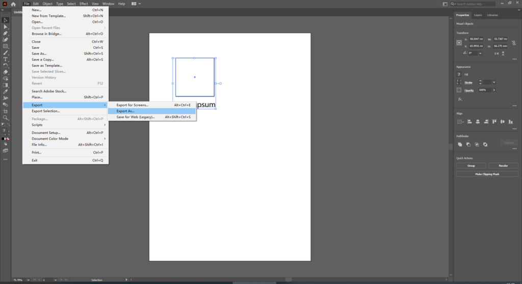Select the Pen tool
This screenshot has width=522, height=284.
click(5, 33)
